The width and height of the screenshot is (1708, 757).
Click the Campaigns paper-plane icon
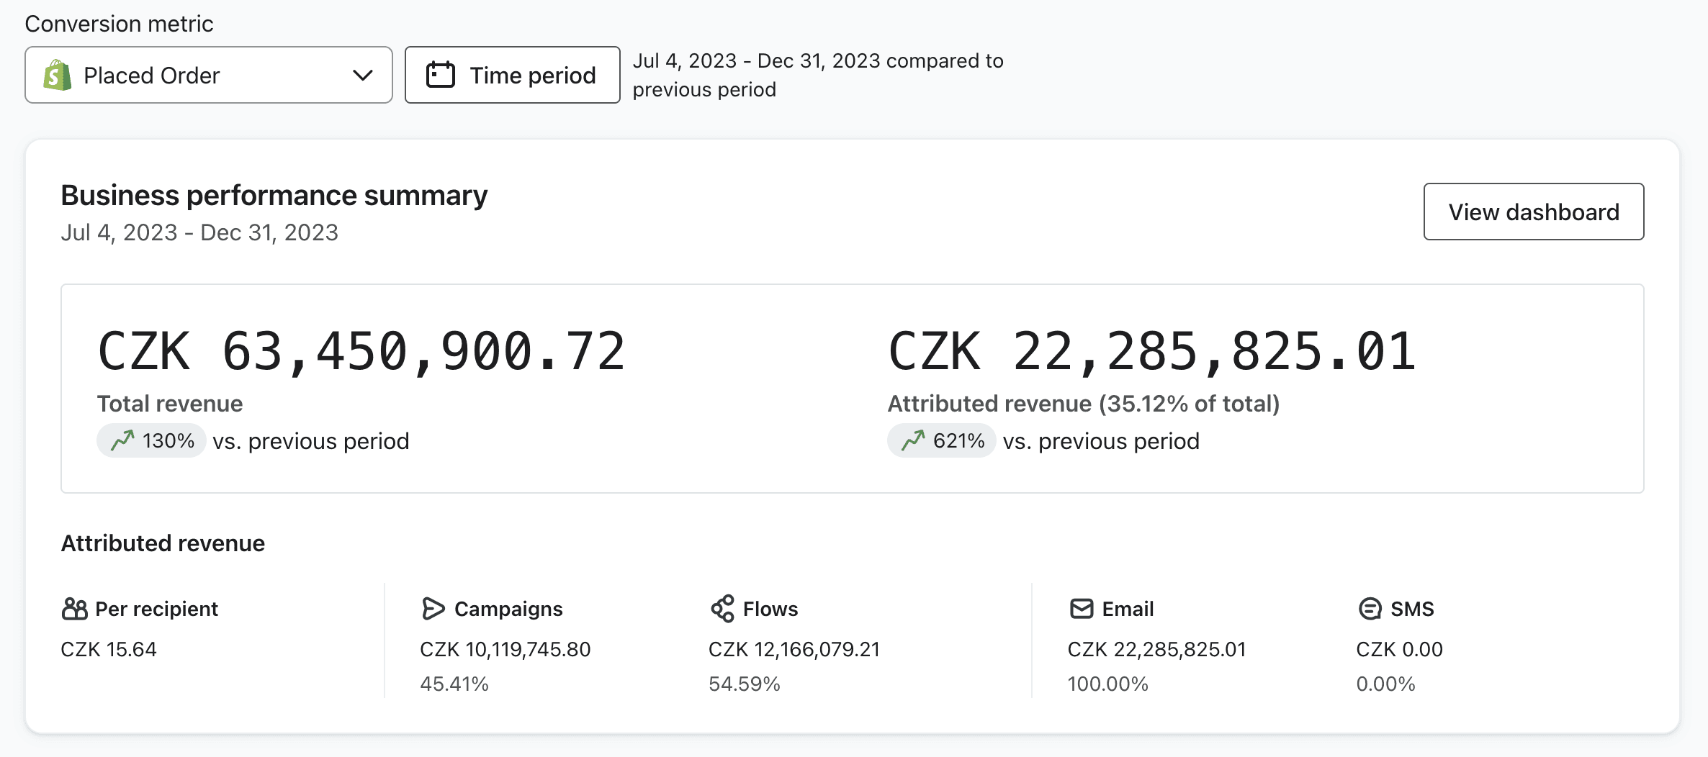click(433, 609)
